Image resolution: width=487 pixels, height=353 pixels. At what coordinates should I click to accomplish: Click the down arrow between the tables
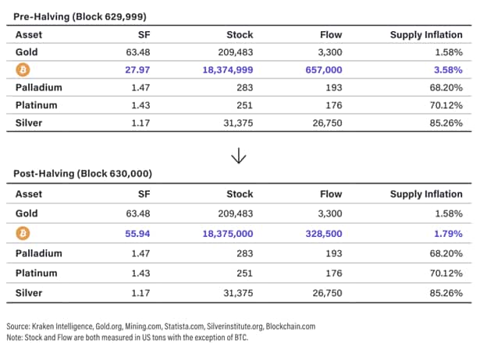238,156
